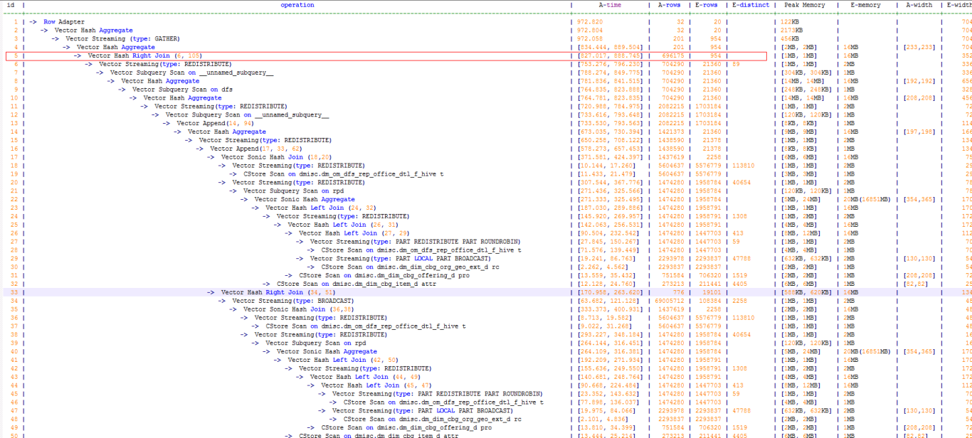Click E-rows value '19101'
Image resolution: width=972 pixels, height=438 pixels.
pyautogui.click(x=711, y=292)
